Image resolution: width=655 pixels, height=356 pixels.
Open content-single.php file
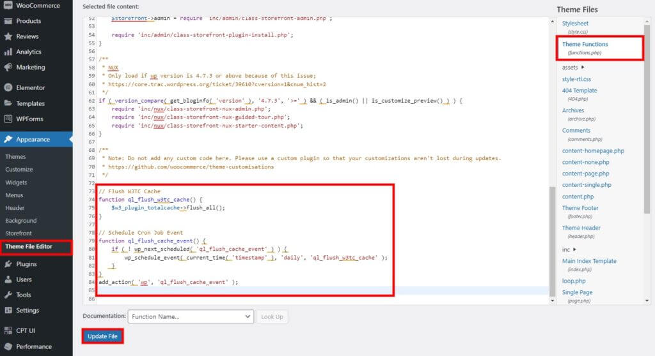pos(587,184)
